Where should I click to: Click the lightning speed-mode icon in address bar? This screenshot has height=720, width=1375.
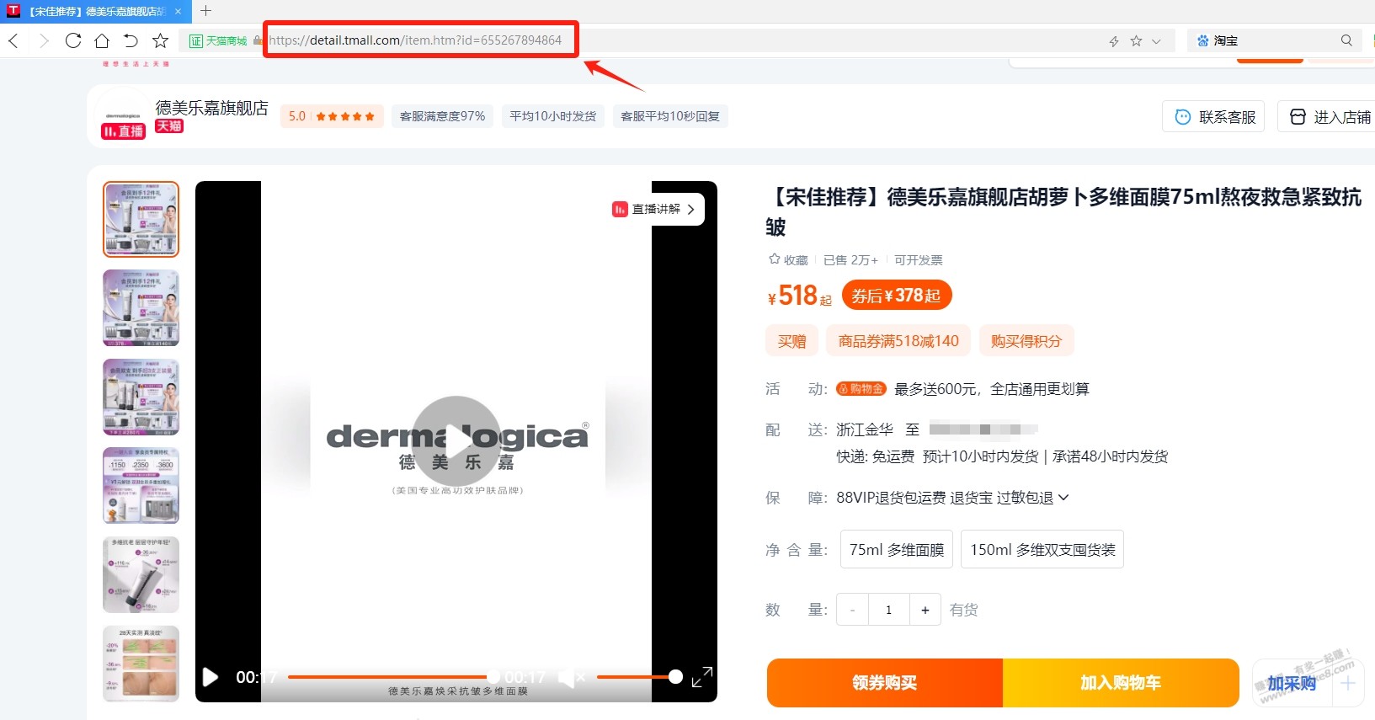click(x=1114, y=40)
